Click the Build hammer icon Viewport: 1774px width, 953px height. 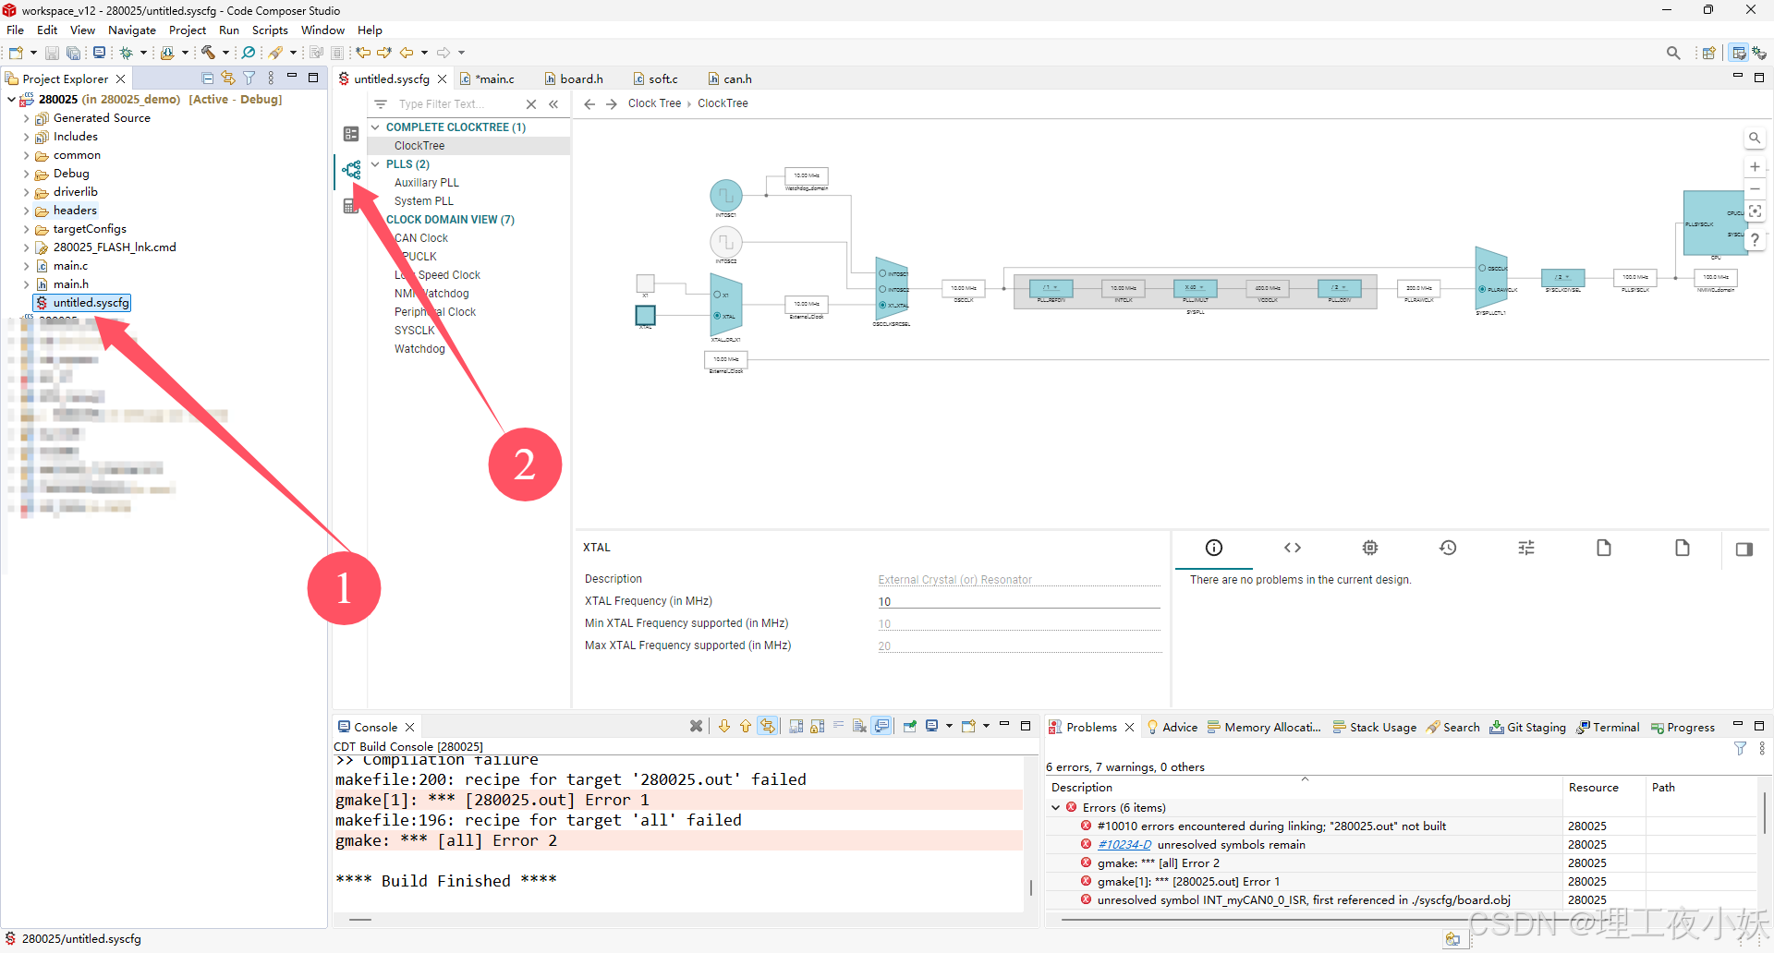point(208,53)
